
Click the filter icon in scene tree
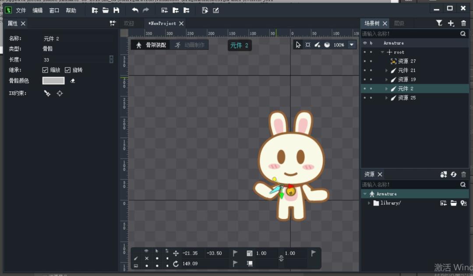coord(439,23)
